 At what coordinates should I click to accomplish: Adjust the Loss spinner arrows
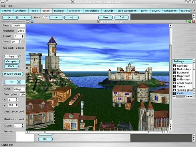(20, 42)
